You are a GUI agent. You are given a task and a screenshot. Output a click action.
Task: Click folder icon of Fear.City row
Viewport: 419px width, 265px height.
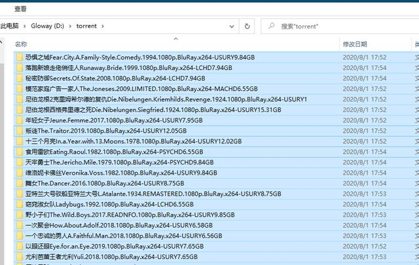tap(20, 57)
